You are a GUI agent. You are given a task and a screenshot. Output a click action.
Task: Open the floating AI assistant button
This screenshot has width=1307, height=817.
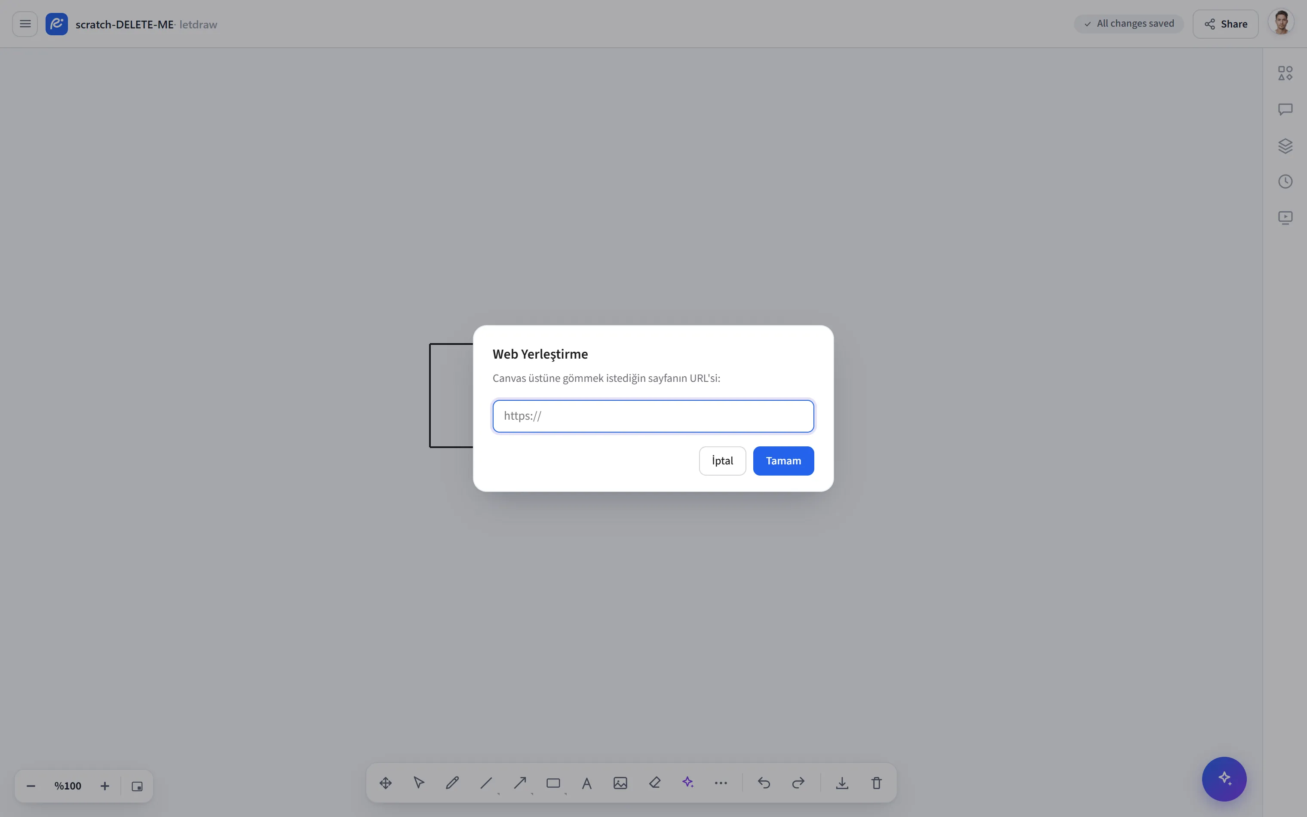tap(1224, 779)
